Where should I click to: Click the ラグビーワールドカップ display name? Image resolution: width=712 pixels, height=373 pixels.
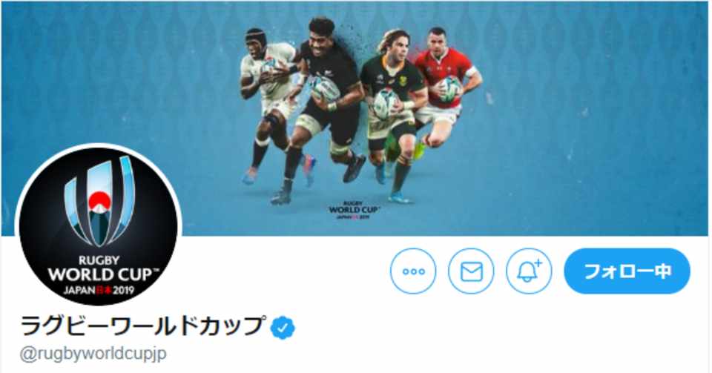click(142, 327)
